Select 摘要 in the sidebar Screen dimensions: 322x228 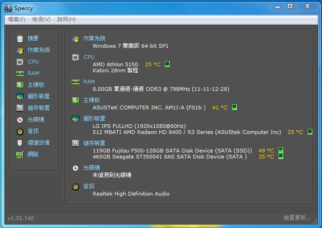[x=33, y=38]
